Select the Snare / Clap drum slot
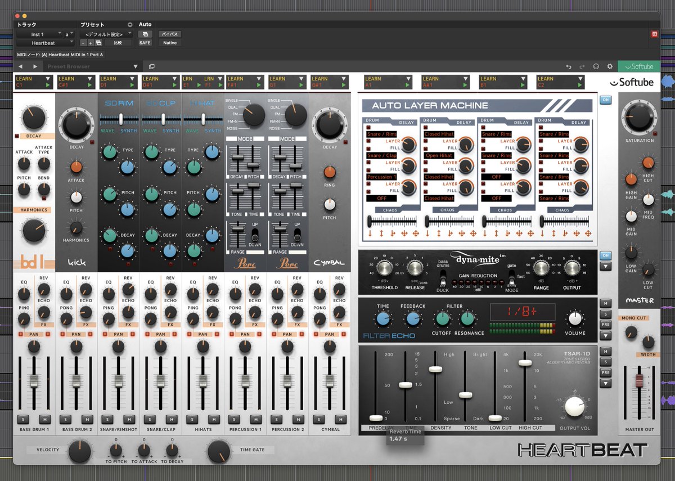This screenshot has height=481, width=675. coord(382,156)
